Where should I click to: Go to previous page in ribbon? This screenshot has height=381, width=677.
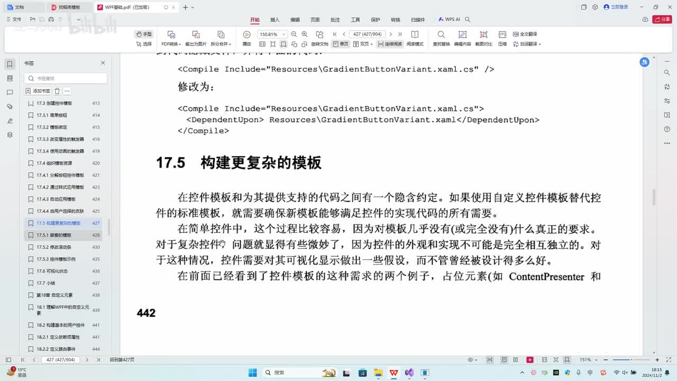(x=344, y=34)
